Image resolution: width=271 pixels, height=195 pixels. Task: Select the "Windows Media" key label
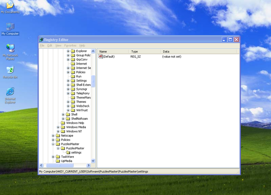[76, 127]
